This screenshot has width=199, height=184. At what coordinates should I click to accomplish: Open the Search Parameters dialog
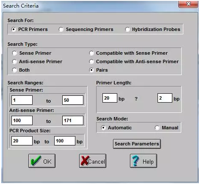[137, 144]
